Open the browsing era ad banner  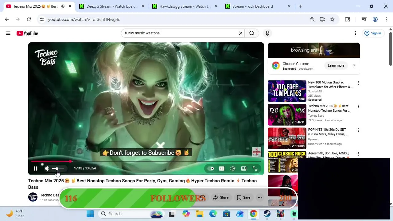point(314,50)
